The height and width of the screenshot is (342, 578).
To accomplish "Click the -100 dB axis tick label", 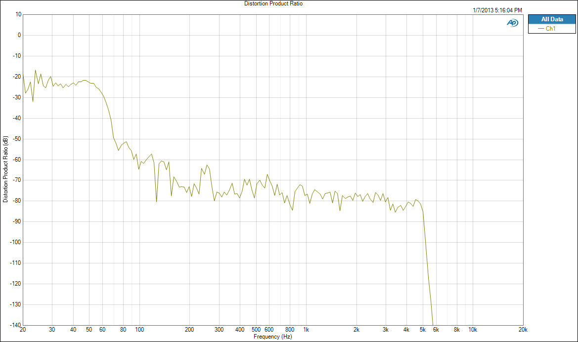I will click(15, 242).
